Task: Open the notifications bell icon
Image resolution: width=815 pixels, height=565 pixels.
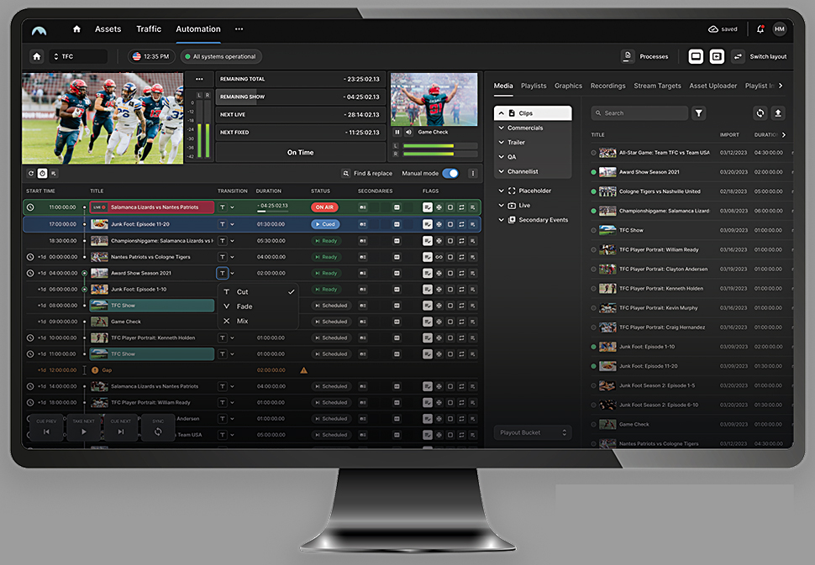Action: pos(760,29)
